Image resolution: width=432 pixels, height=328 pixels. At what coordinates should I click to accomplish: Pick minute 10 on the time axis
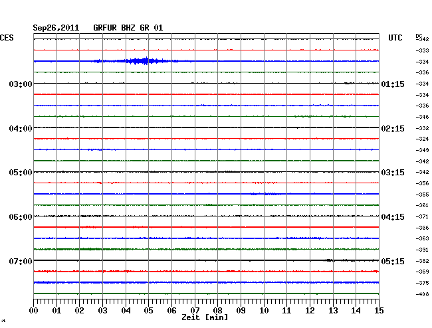pos(264,311)
